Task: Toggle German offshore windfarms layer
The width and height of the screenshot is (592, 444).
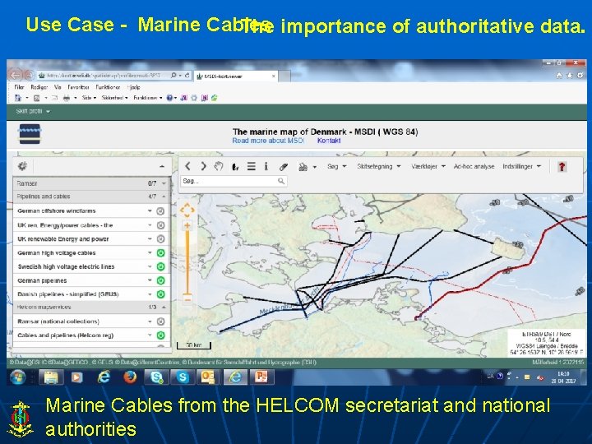Action: [x=160, y=211]
